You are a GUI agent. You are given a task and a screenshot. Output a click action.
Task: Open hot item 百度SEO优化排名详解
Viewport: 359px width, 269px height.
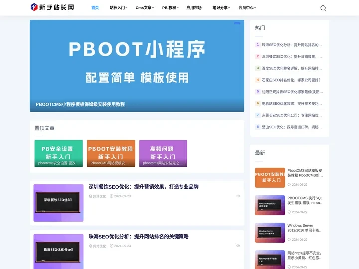(292, 68)
